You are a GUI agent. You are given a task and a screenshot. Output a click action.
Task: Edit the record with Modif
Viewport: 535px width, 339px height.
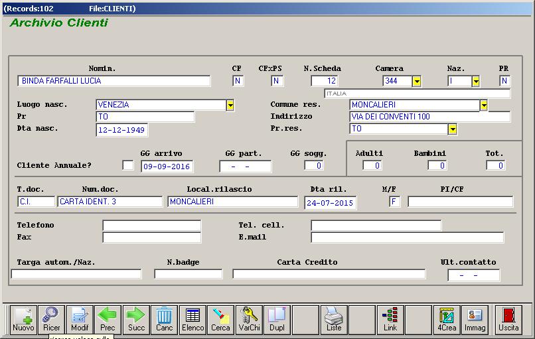80,320
